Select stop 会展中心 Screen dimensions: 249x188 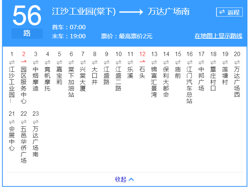coord(12,138)
